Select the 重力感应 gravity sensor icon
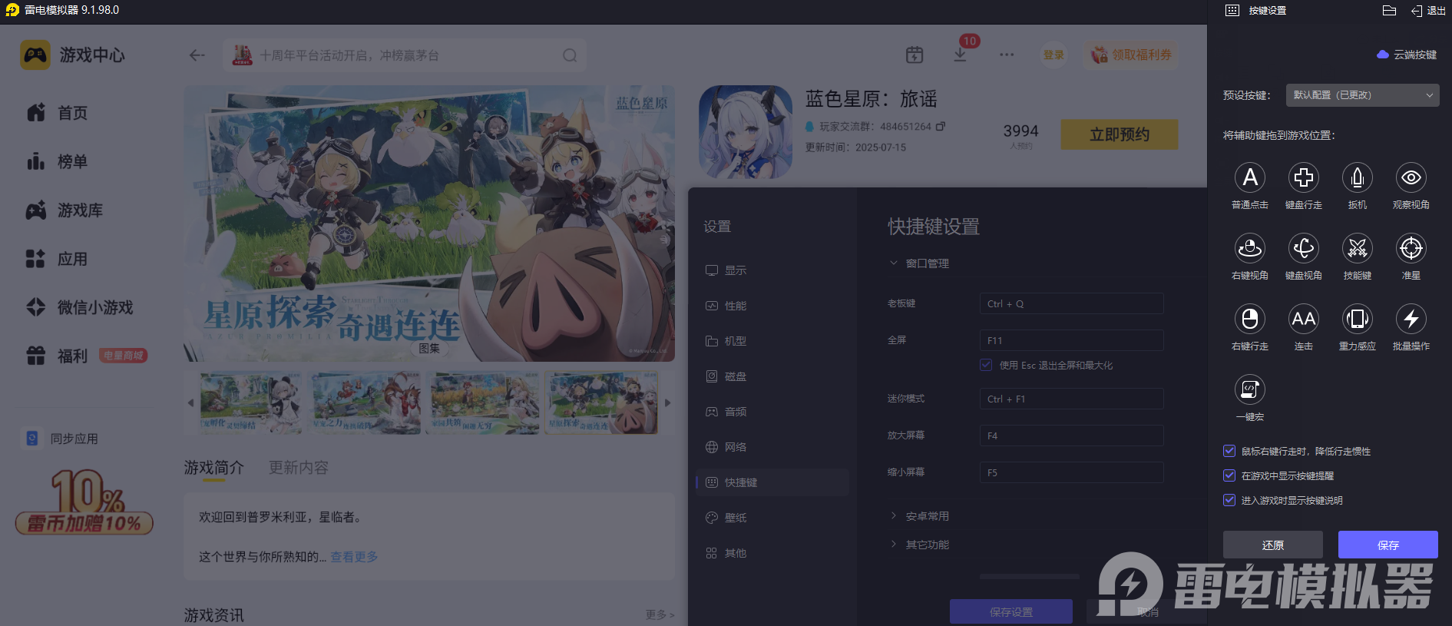This screenshot has width=1452, height=626. pos(1358,319)
